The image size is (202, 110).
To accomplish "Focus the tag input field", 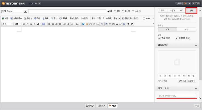I will pyautogui.click(x=177, y=96).
